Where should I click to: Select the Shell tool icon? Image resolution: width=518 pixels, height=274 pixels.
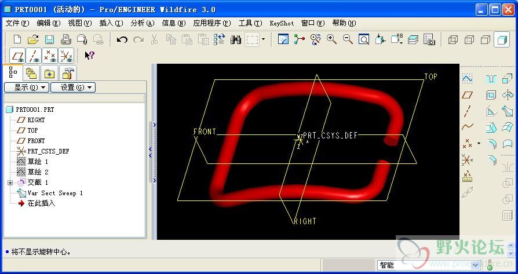tap(491, 95)
